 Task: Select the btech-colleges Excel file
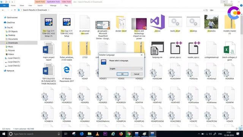230,51
